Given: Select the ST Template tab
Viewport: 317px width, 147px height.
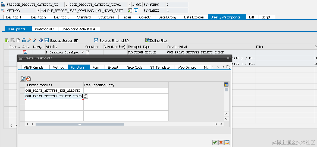Looking at the screenshot, I should pyautogui.click(x=160, y=68).
